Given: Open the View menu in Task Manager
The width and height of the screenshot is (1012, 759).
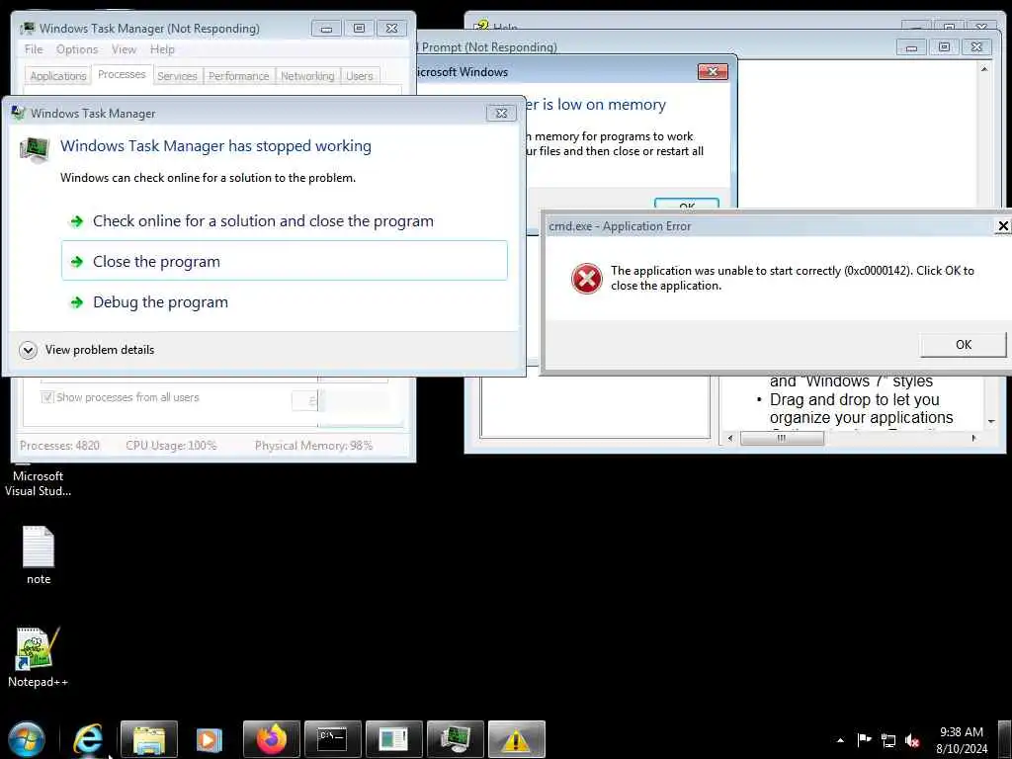Looking at the screenshot, I should [124, 49].
